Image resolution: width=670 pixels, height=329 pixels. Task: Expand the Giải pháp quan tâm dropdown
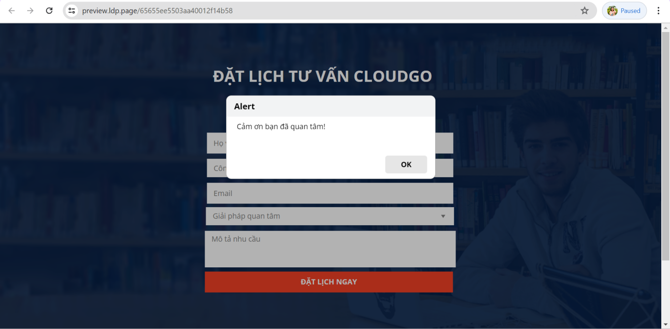[330, 216]
